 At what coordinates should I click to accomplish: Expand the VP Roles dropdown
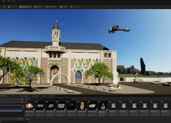64,7
